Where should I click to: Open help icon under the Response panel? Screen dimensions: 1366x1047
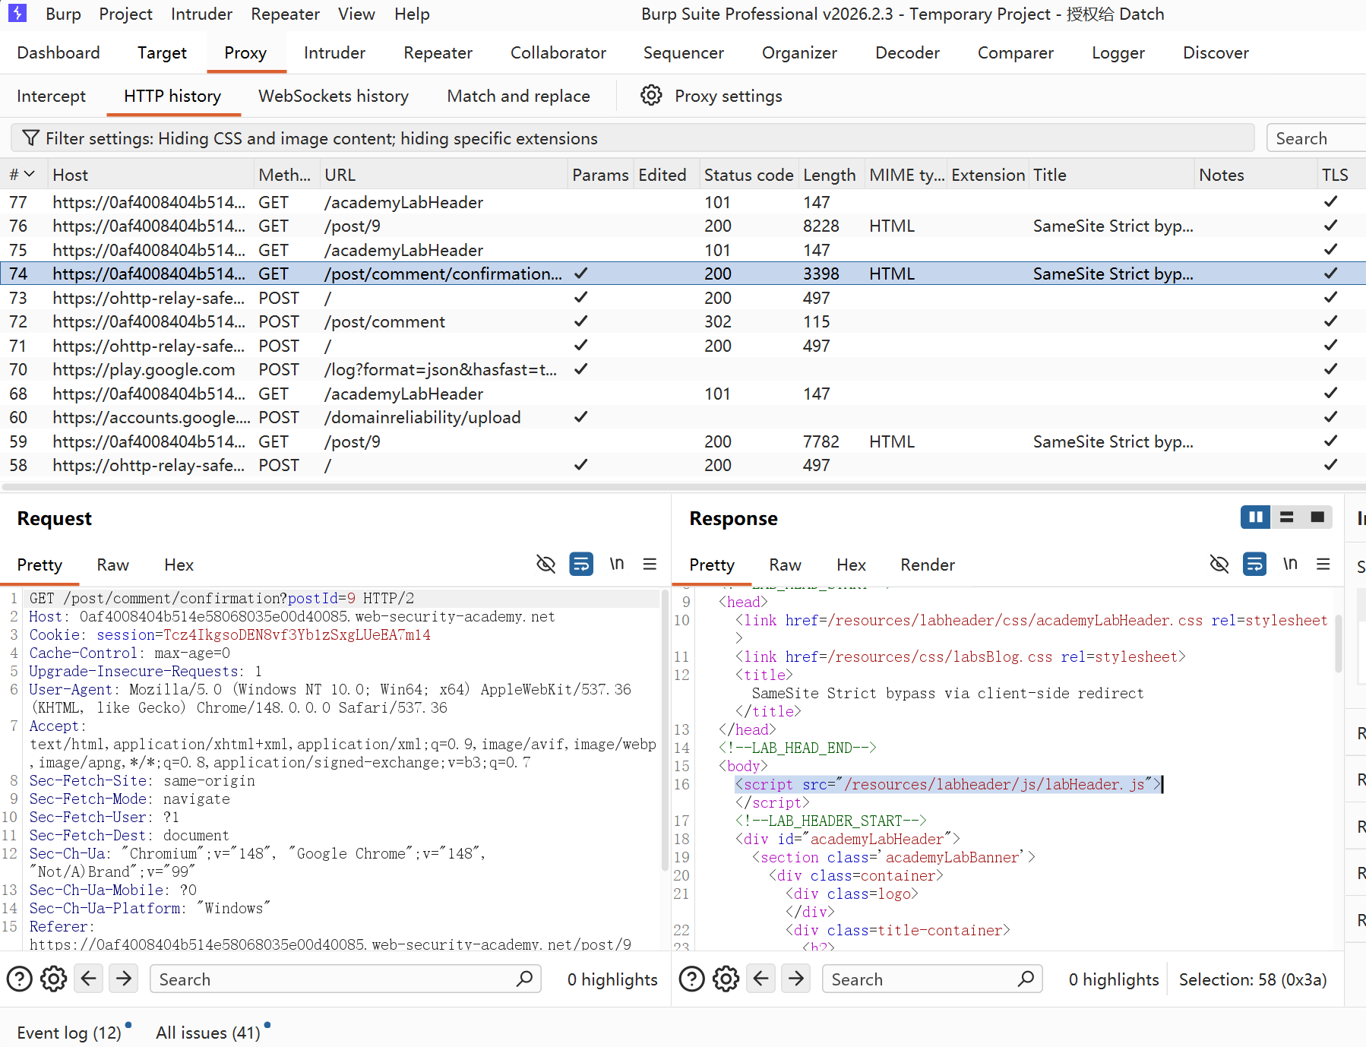pos(691,979)
